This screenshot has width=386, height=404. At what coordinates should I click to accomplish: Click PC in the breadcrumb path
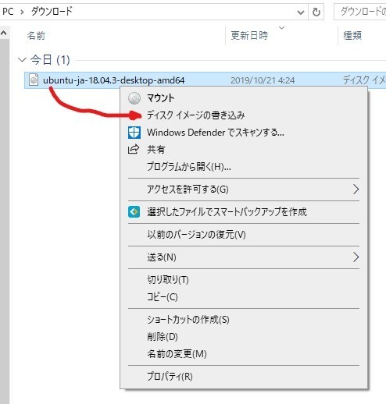pos(8,12)
